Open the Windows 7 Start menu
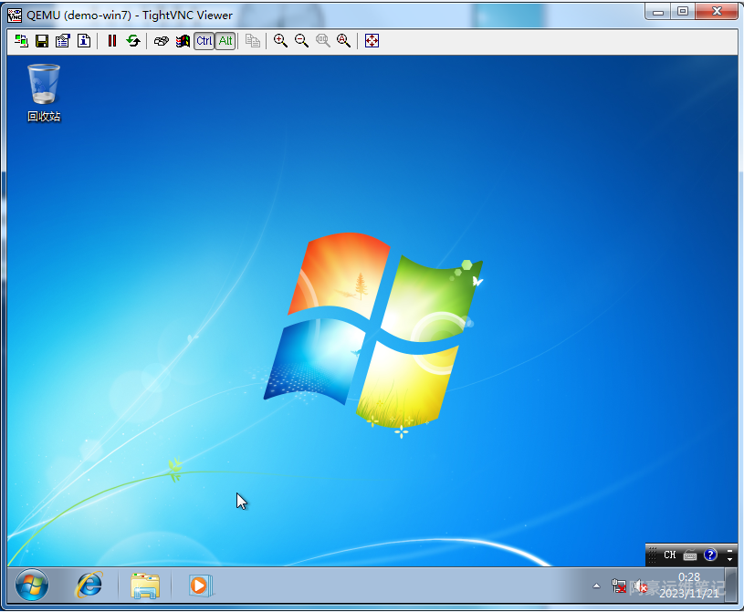This screenshot has width=744, height=612. coord(32,585)
